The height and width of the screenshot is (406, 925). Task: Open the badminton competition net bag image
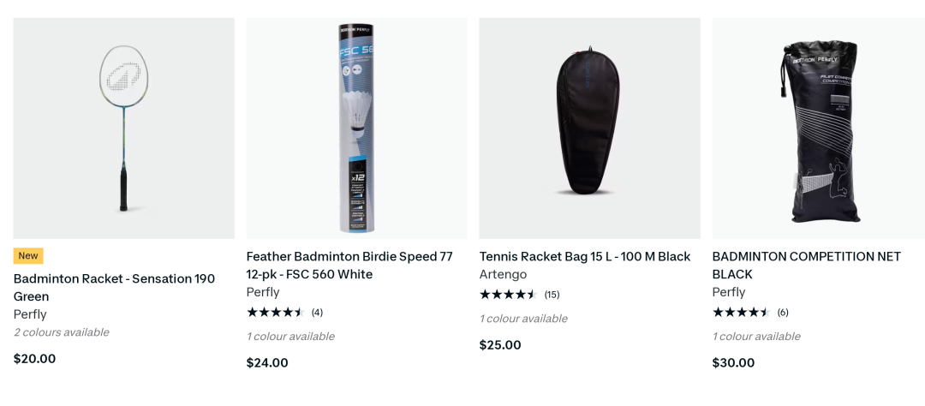(819, 128)
